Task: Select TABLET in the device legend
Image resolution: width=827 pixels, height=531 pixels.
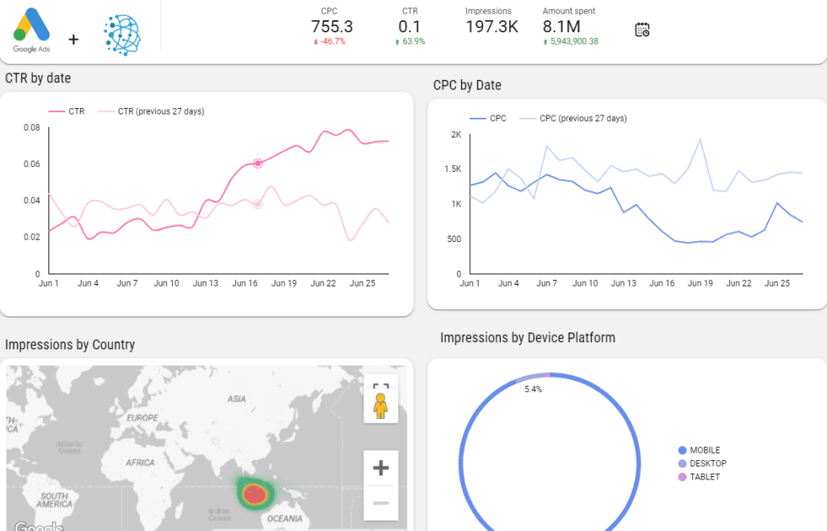Action: tap(703, 477)
